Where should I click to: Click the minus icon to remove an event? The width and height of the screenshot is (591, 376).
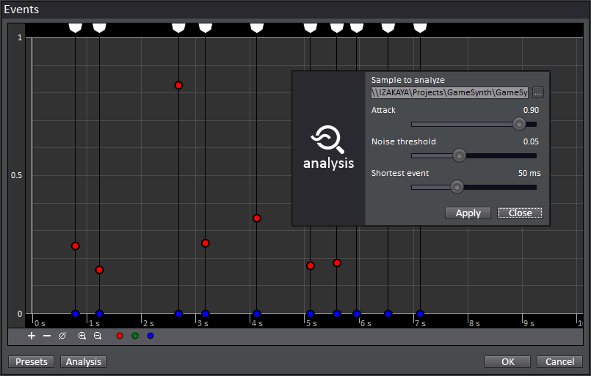click(x=47, y=336)
